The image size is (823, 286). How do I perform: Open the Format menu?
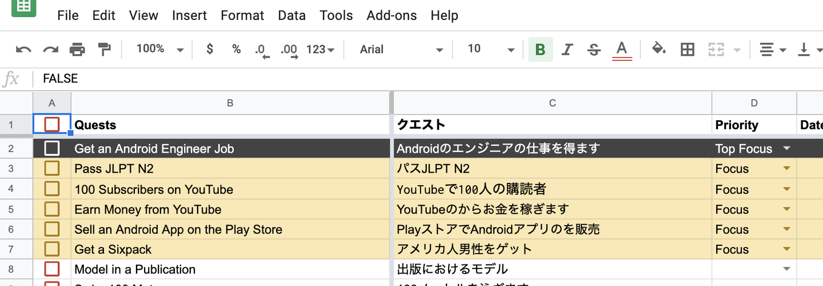242,15
